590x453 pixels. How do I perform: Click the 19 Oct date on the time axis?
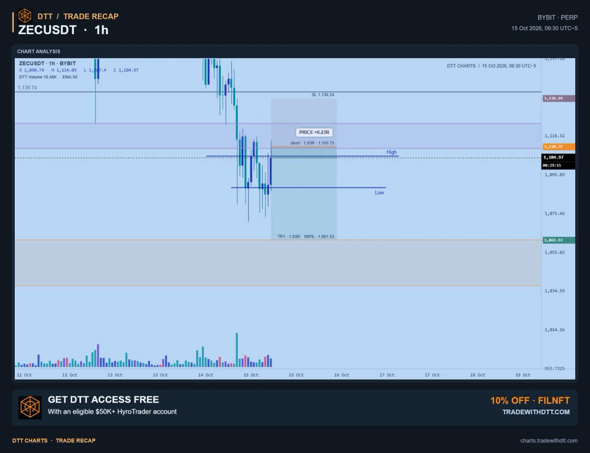(x=523, y=375)
